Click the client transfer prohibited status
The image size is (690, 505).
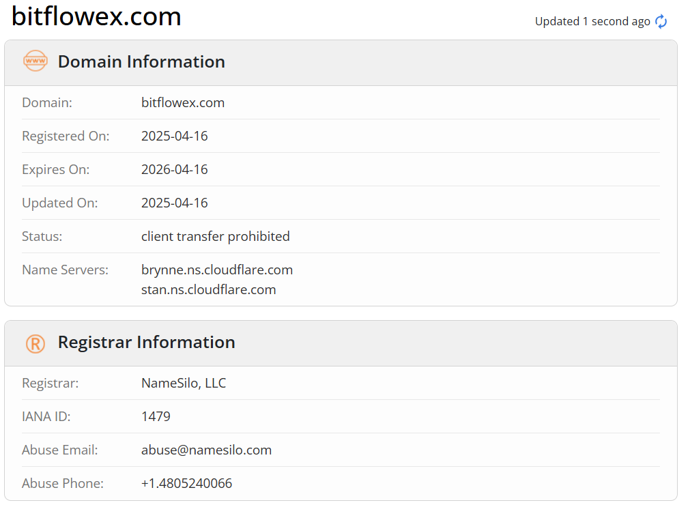tap(215, 236)
